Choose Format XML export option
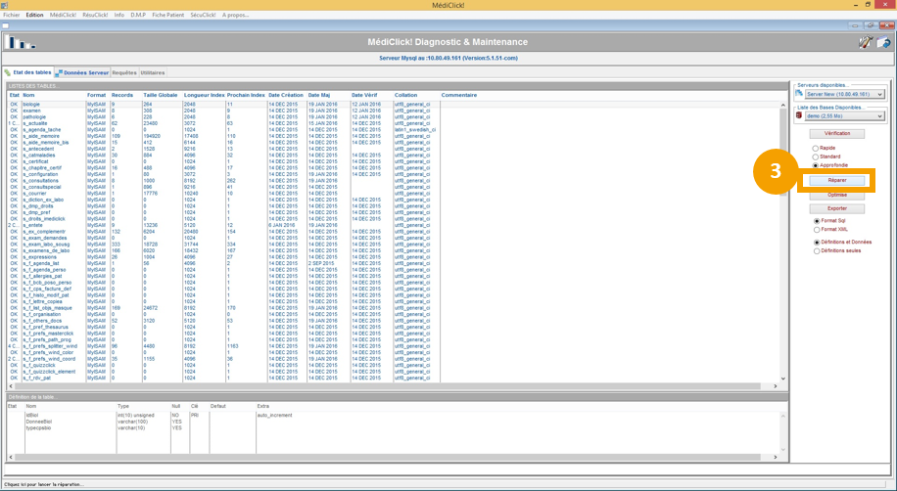The height and width of the screenshot is (491, 897). tap(817, 230)
